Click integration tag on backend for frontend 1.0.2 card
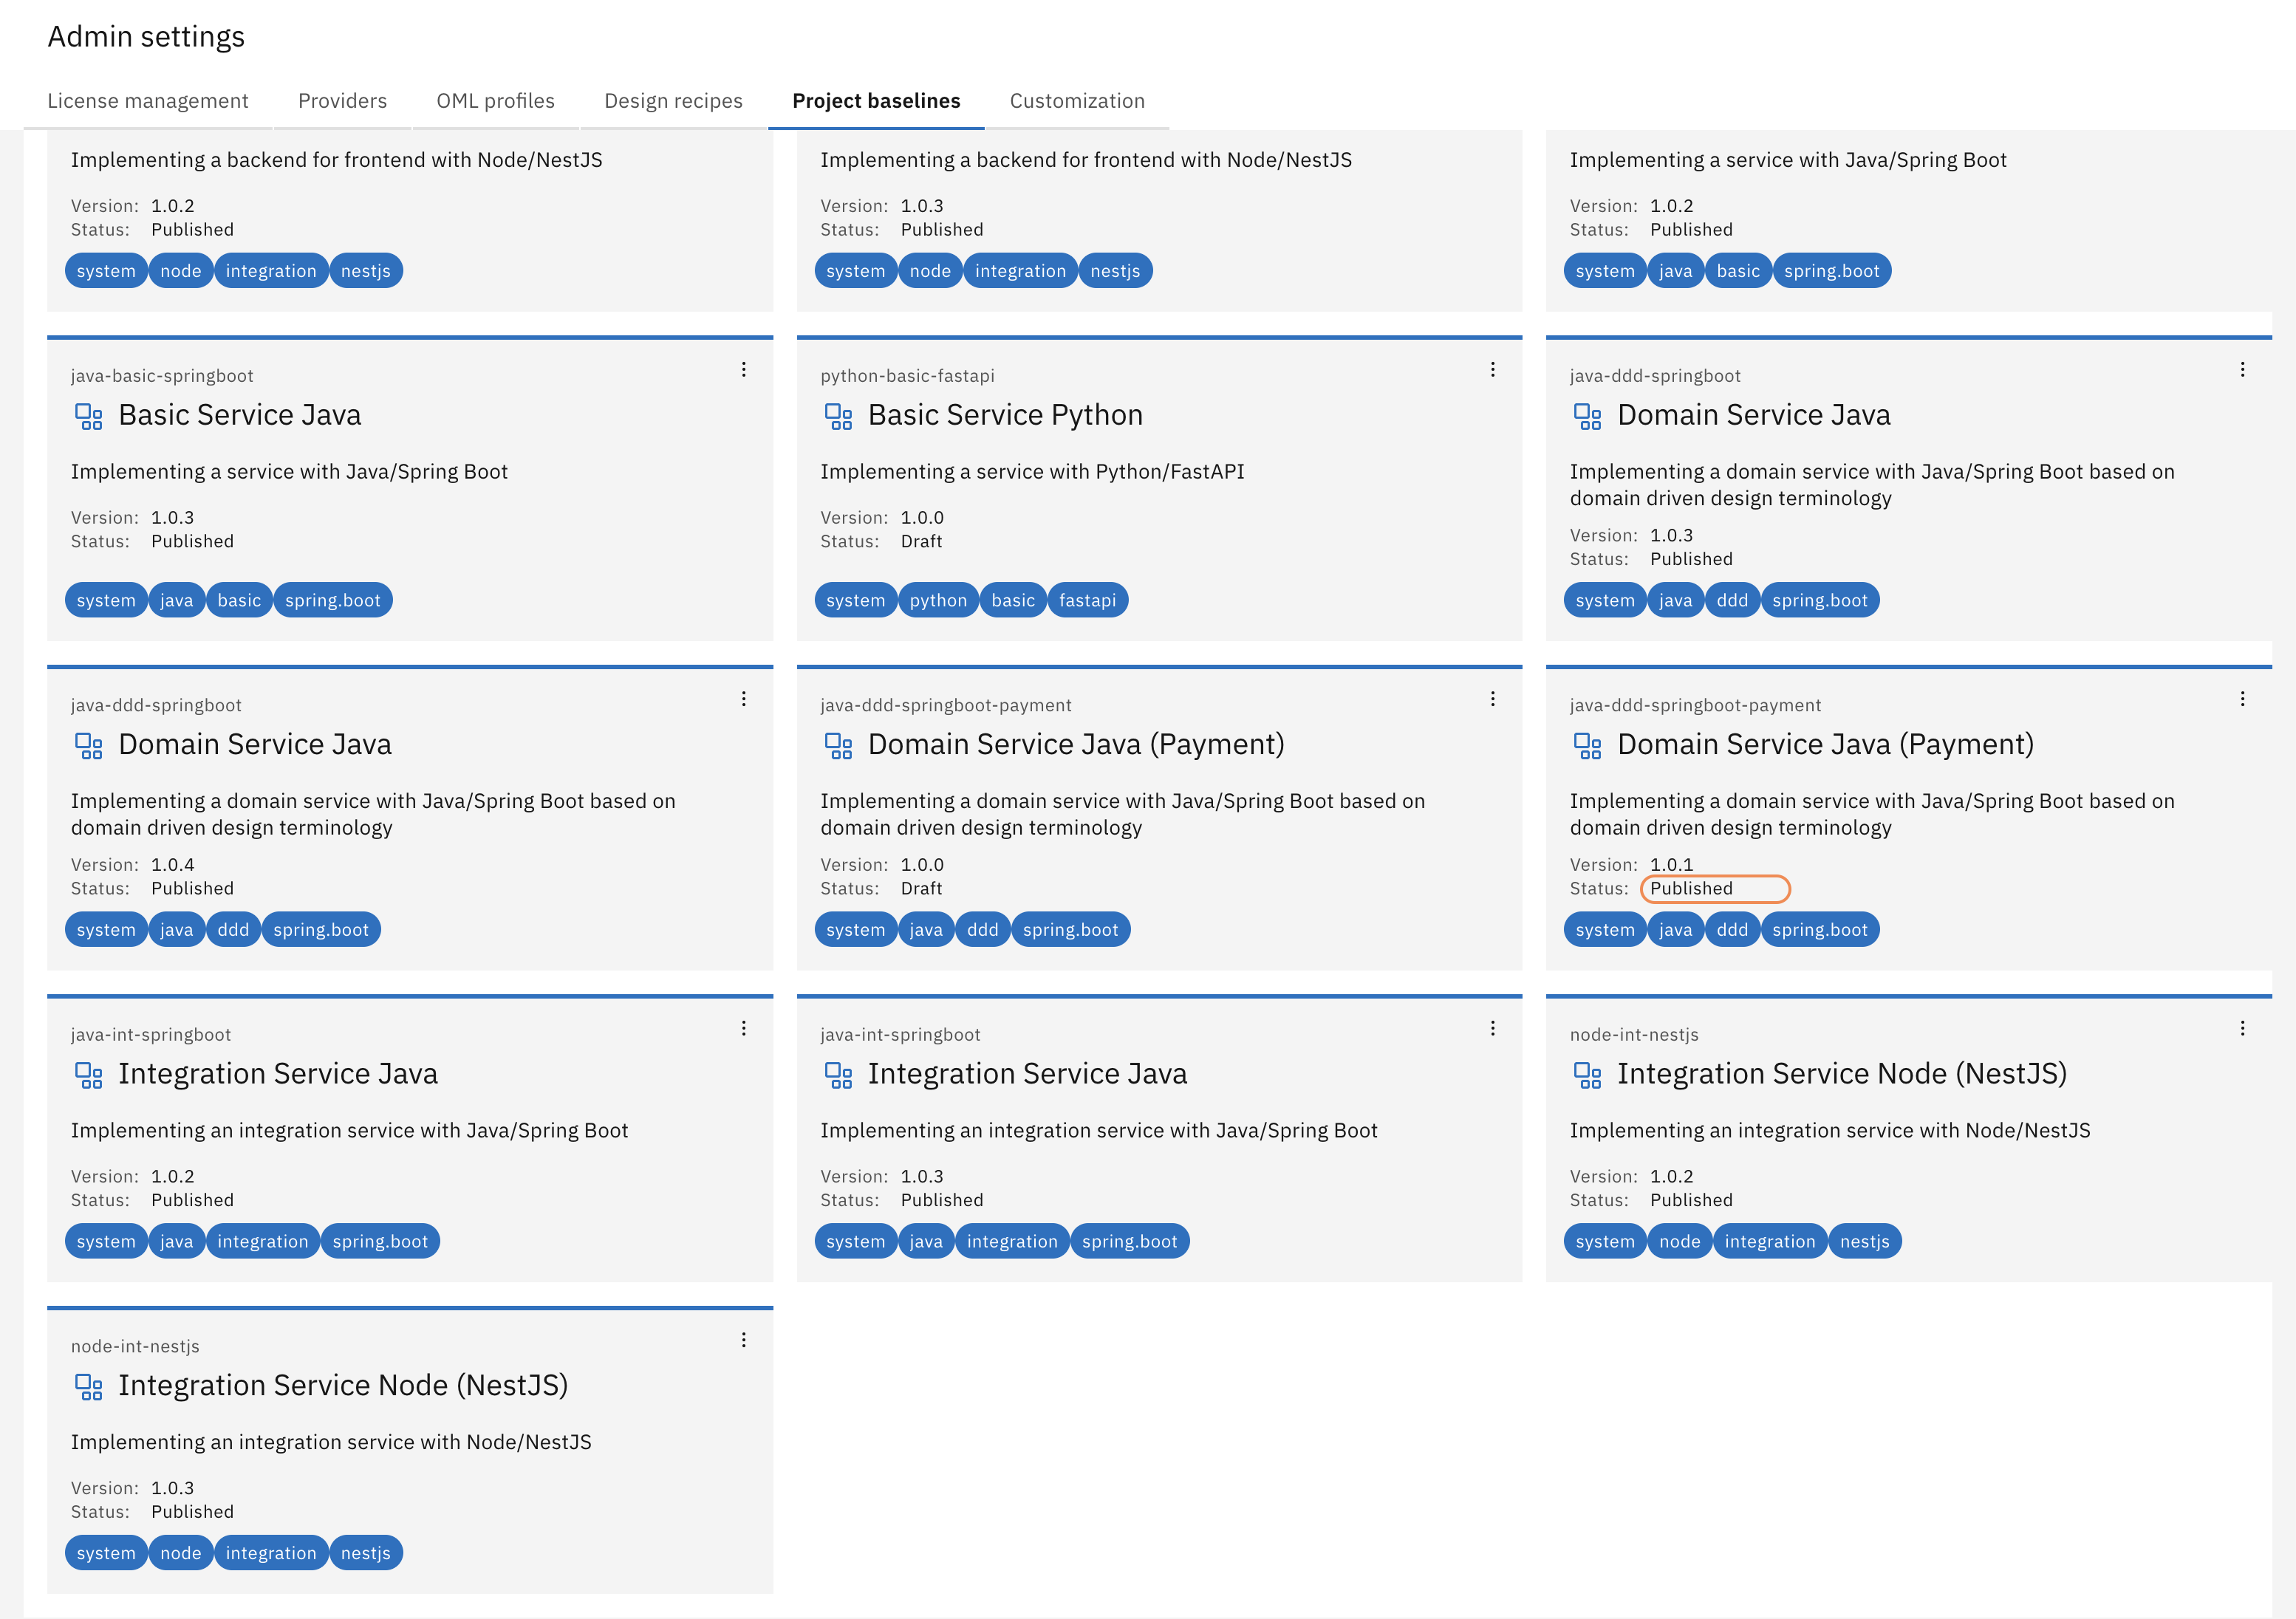The height and width of the screenshot is (1619, 2296). 271,271
